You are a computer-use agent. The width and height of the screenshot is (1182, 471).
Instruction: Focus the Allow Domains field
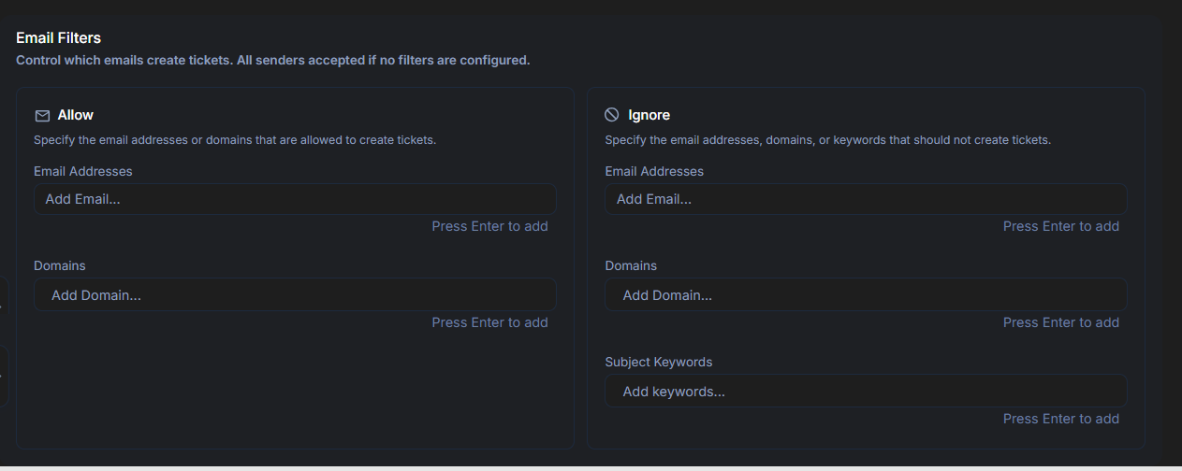pyautogui.click(x=295, y=294)
